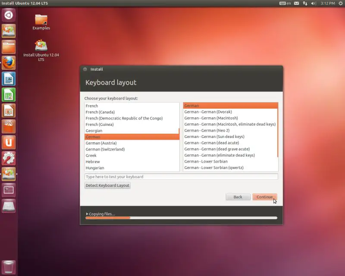Screen dimensions: 345x276
Task: Click the installation progress bar
Action: (181, 218)
